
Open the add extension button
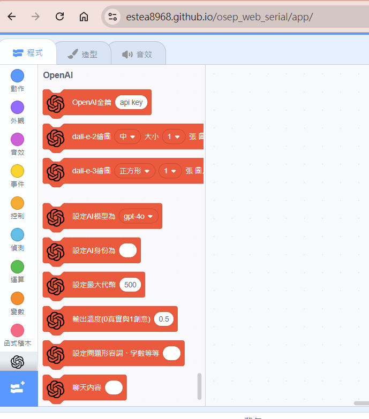click(19, 388)
